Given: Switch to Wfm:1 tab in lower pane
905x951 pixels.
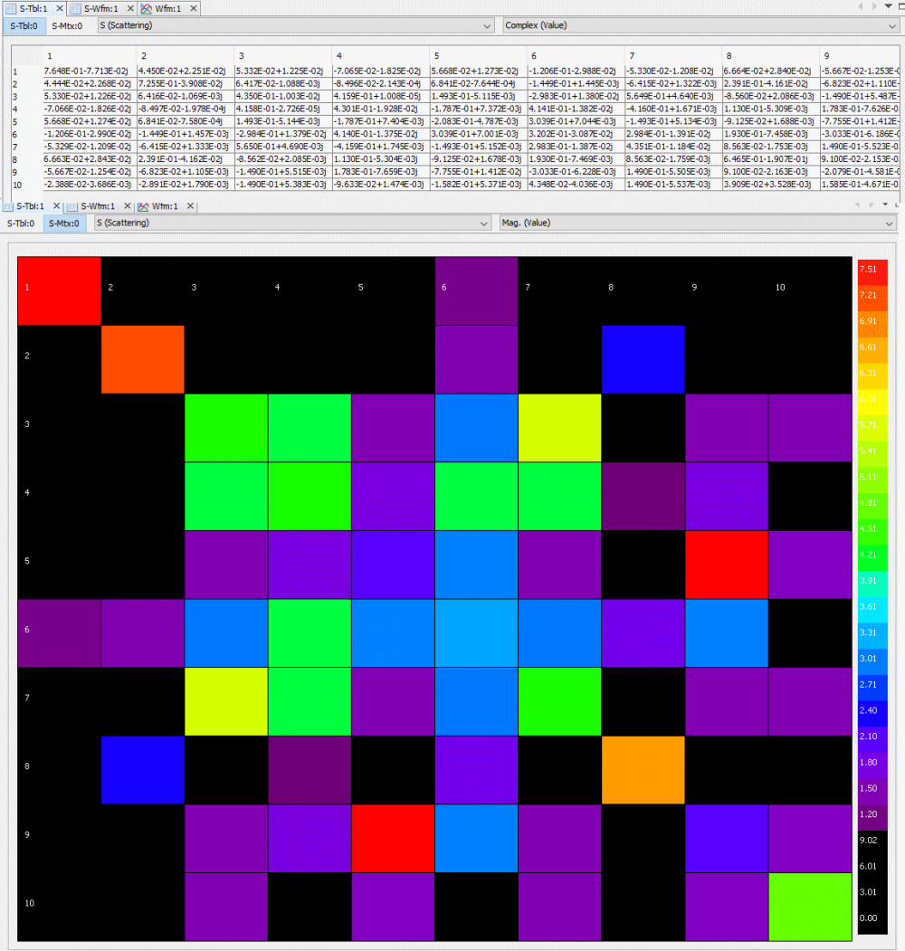Looking at the screenshot, I should pyautogui.click(x=164, y=206).
